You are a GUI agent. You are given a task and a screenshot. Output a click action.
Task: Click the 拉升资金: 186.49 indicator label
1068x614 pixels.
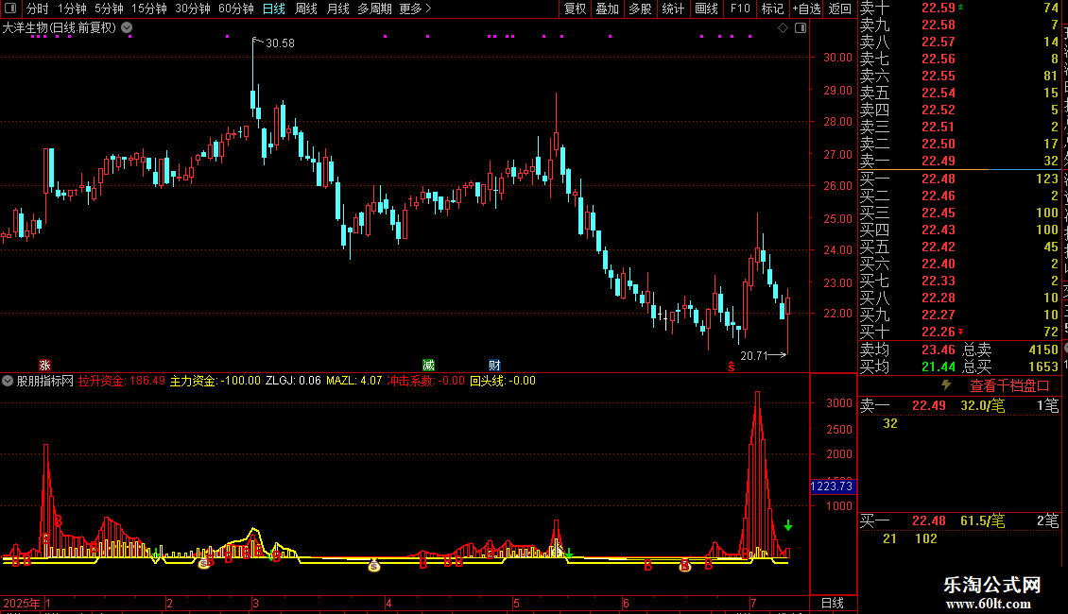pos(122,381)
